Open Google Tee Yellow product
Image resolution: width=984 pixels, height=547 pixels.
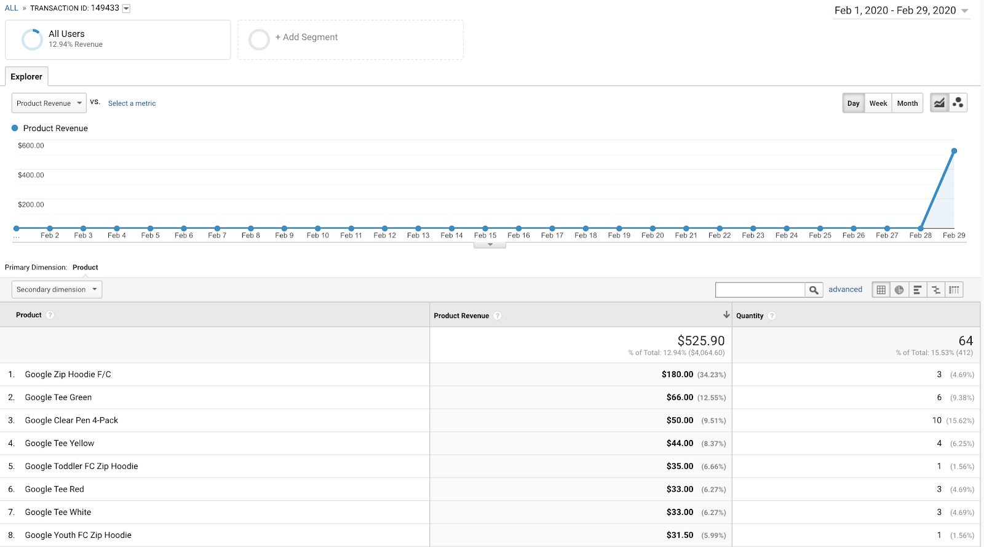click(60, 443)
